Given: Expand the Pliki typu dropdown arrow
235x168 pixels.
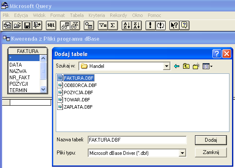Looking at the screenshot, I should [182, 153].
